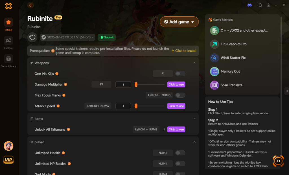Change the LeftCtrl + NUM4 hotkey
This screenshot has width=289, height=175.
pos(98,106)
